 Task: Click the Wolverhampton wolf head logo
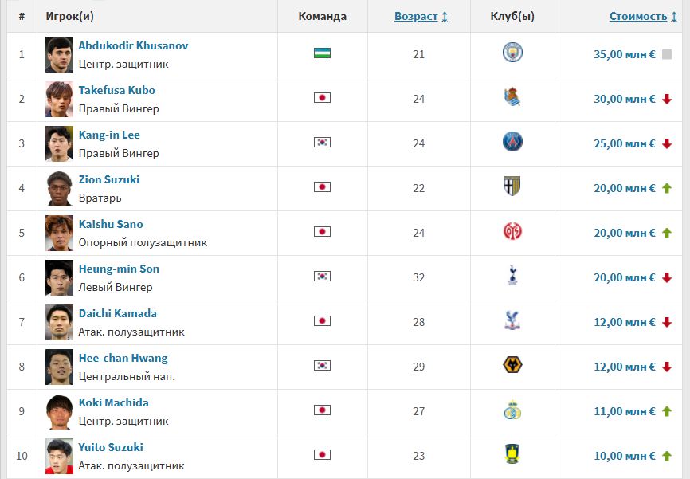(x=512, y=365)
